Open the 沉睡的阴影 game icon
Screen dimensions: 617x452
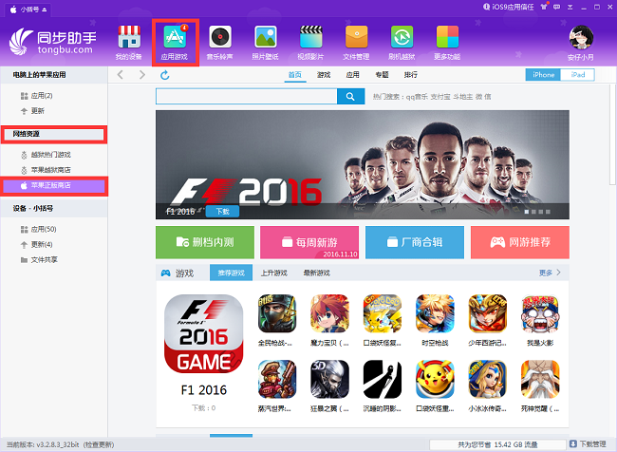click(383, 379)
